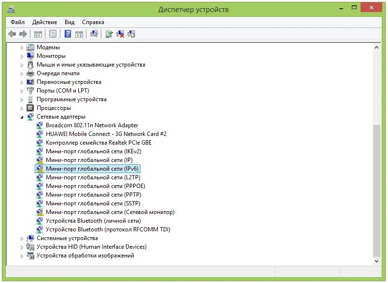Image resolution: width=388 pixels, height=283 pixels.
Task: Click warning icon of Мини-порт (IP)
Action: (x=40, y=160)
